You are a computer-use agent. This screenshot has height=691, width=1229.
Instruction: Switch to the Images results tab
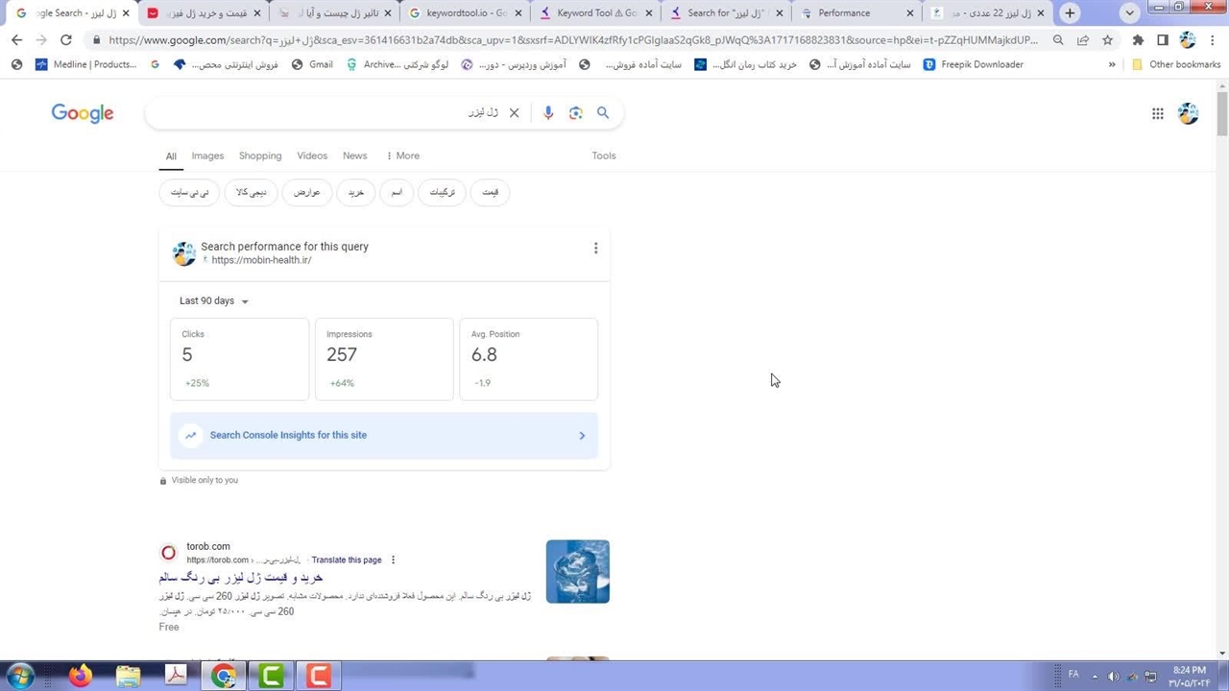pyautogui.click(x=207, y=155)
